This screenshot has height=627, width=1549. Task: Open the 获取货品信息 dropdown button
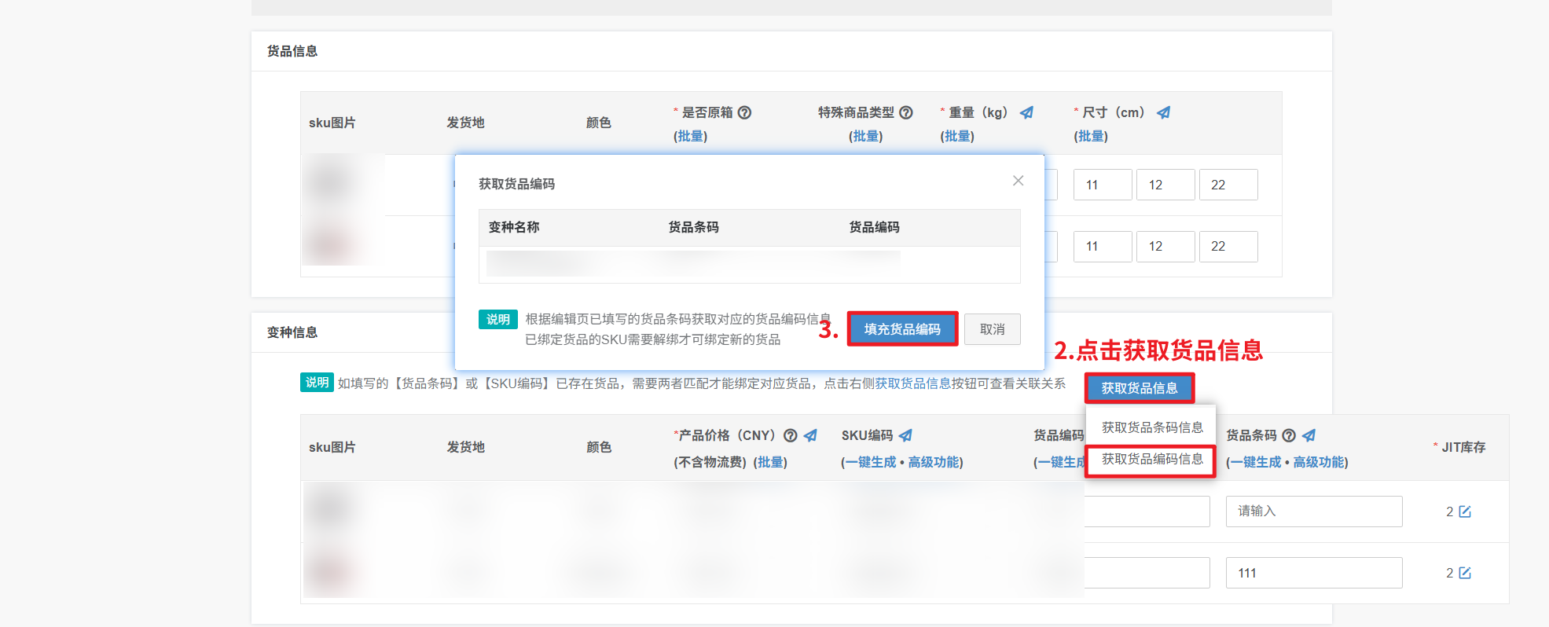1139,388
